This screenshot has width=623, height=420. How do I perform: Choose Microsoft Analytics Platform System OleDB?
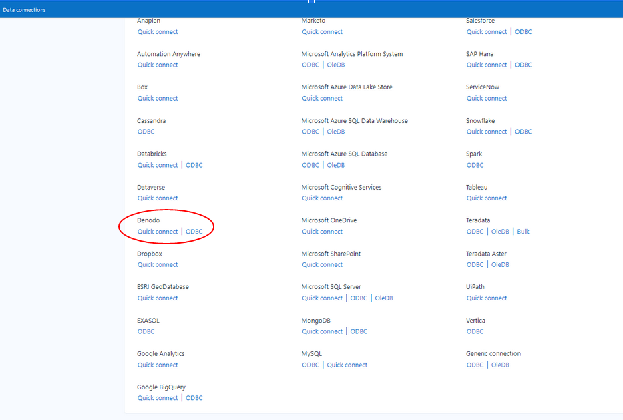click(x=336, y=65)
